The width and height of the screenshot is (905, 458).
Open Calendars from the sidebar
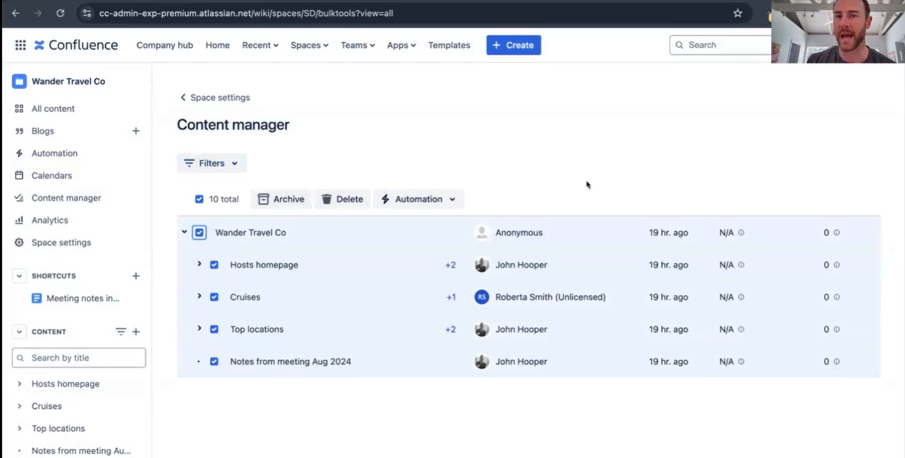pos(51,175)
